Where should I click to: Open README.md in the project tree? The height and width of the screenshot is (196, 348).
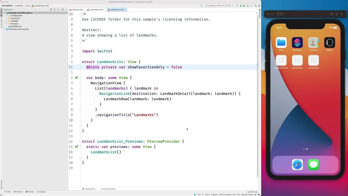[16, 26]
